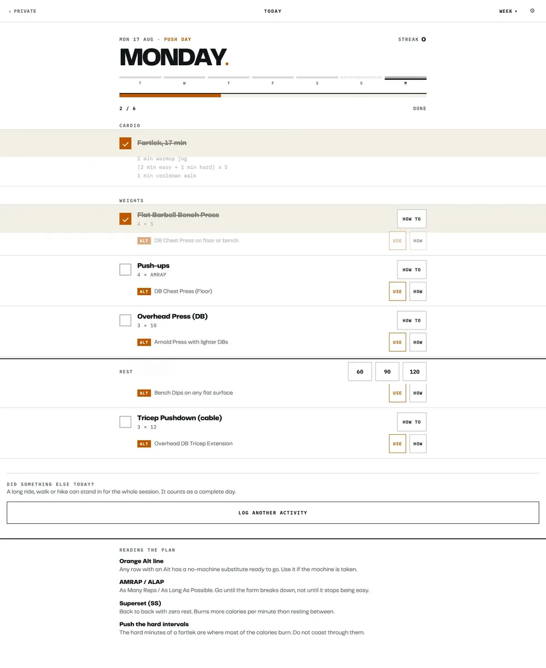The image size is (546, 668).
Task: Use the Arnold Press alternative
Action: (397, 342)
